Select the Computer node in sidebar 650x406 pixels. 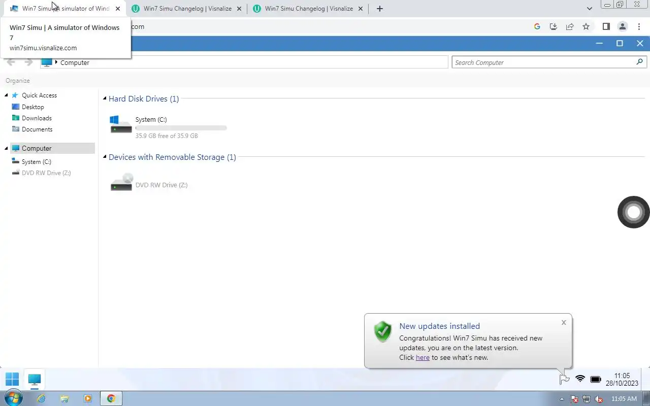tap(52, 148)
